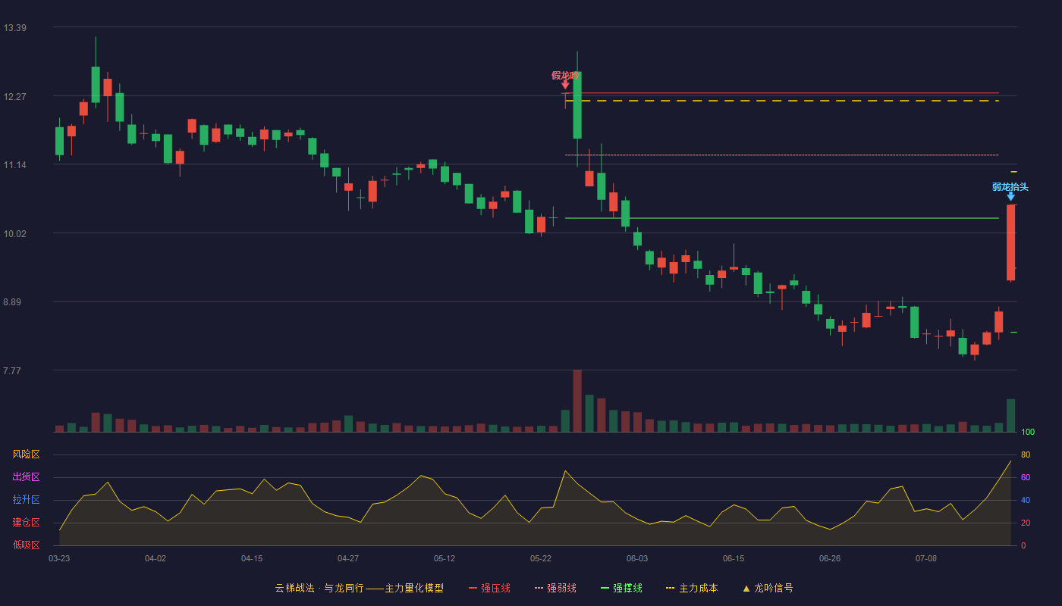Click the 出货区 zone label
1062x606 pixels.
pyautogui.click(x=26, y=477)
